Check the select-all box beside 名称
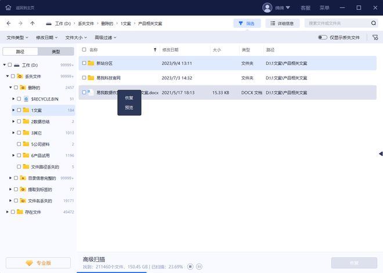The image size is (383, 273). [x=84, y=49]
